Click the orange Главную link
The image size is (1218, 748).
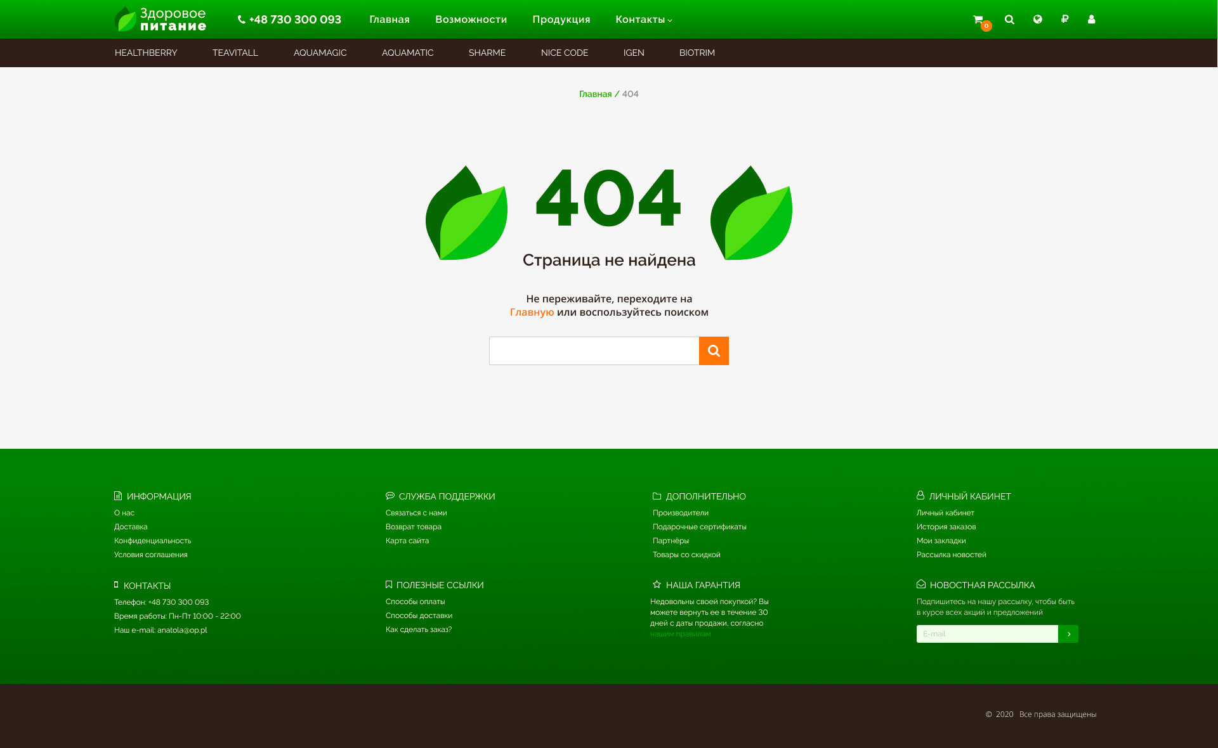pyautogui.click(x=532, y=312)
